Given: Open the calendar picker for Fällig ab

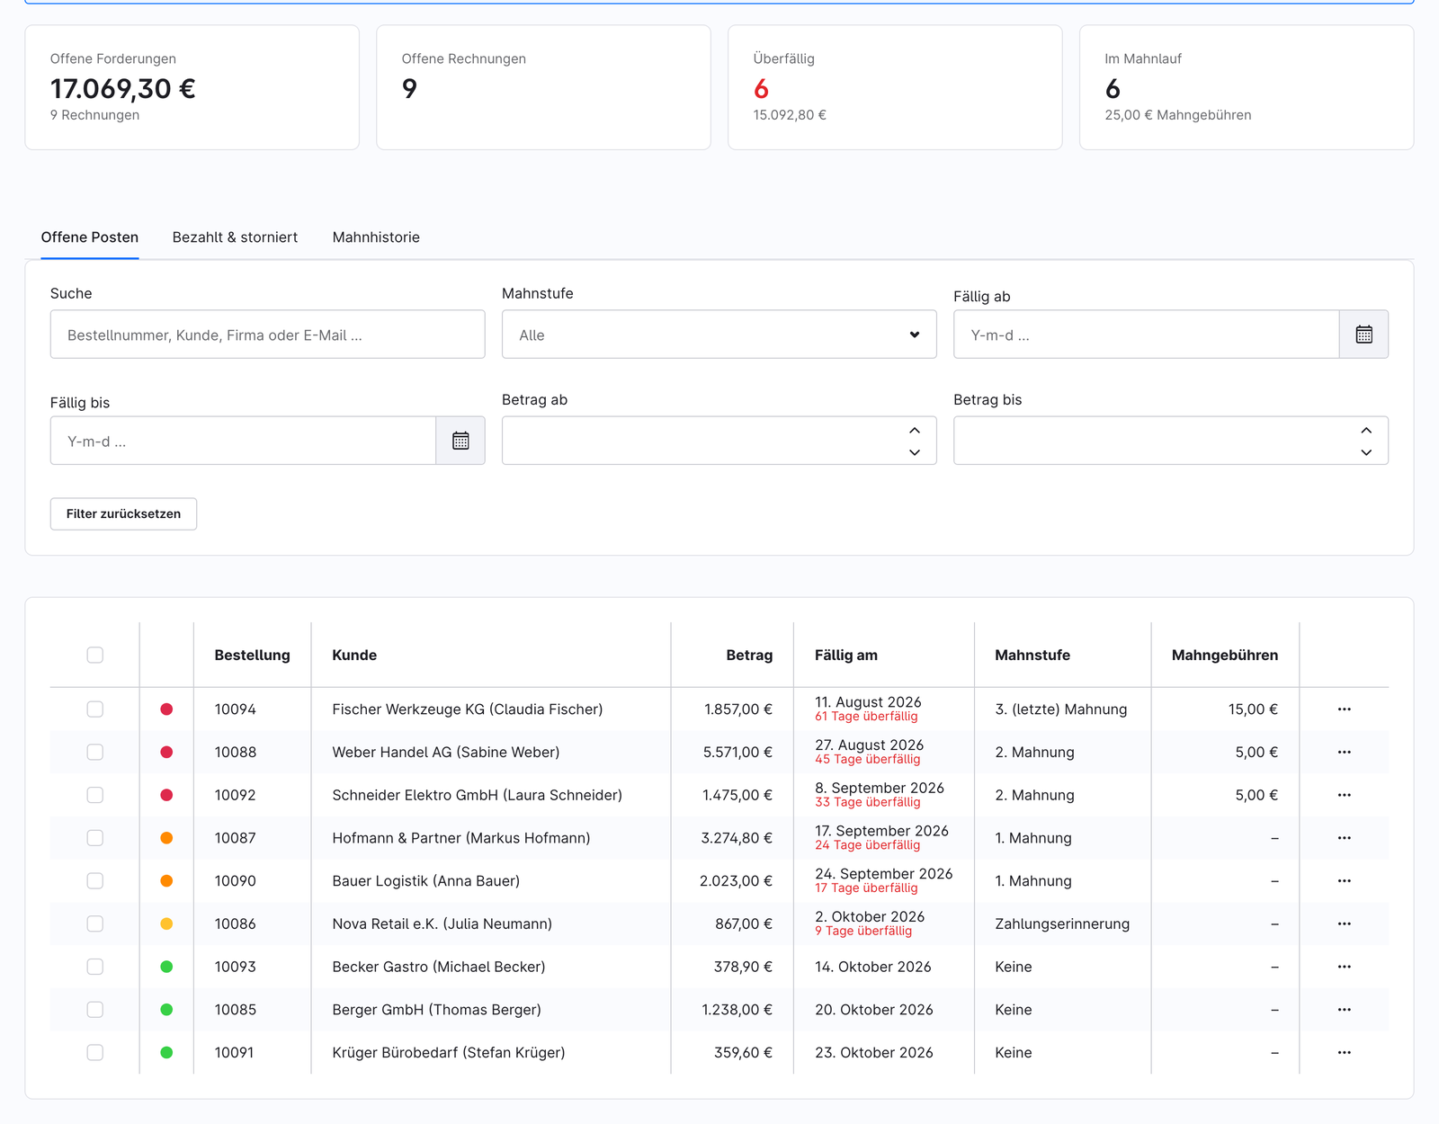Looking at the screenshot, I should pos(1363,335).
